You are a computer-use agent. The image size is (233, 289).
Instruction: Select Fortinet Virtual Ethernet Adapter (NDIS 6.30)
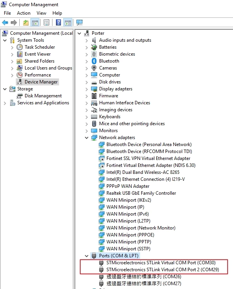click(x=151, y=165)
